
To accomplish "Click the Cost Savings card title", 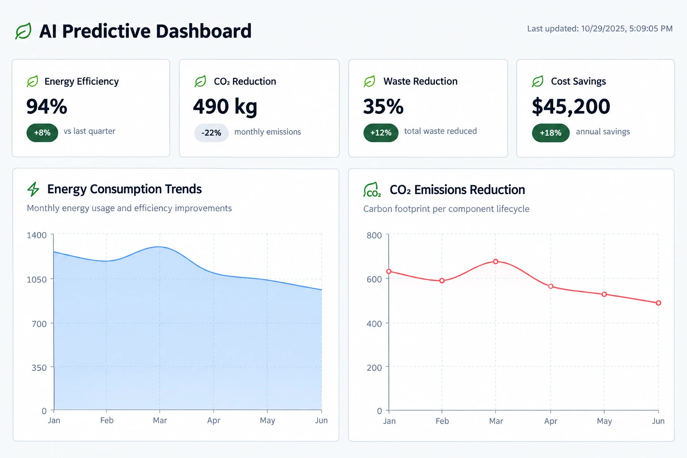I will point(578,81).
